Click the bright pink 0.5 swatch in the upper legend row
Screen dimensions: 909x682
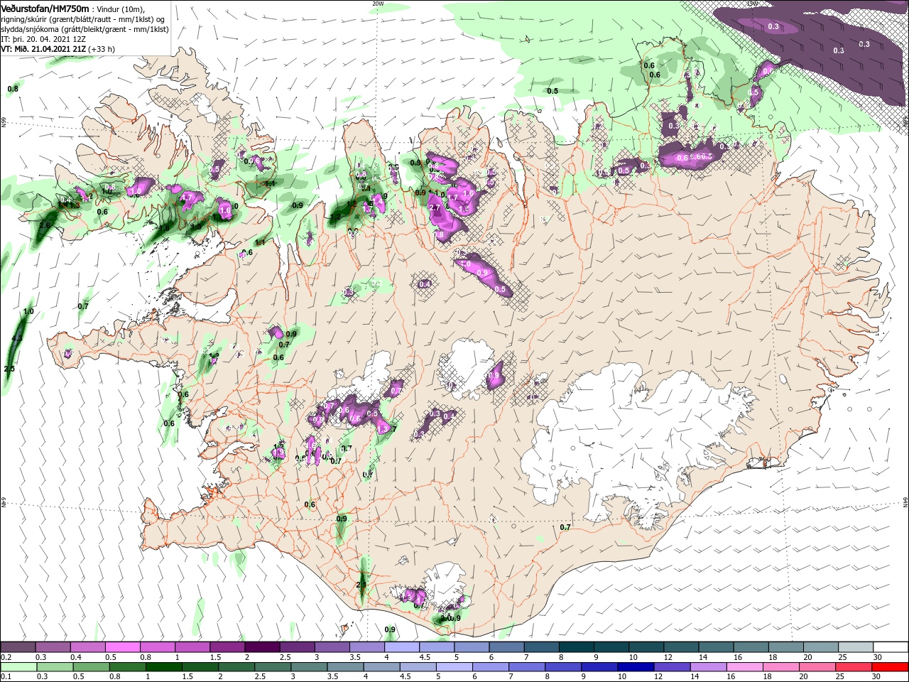[x=122, y=647]
